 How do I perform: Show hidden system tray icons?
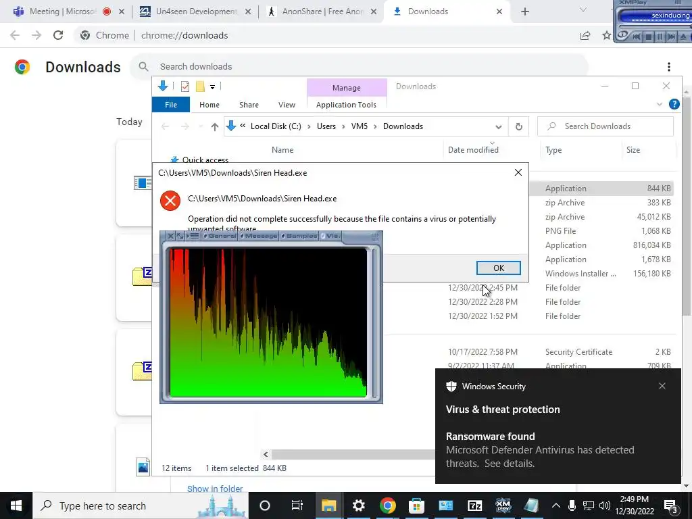tap(556, 505)
